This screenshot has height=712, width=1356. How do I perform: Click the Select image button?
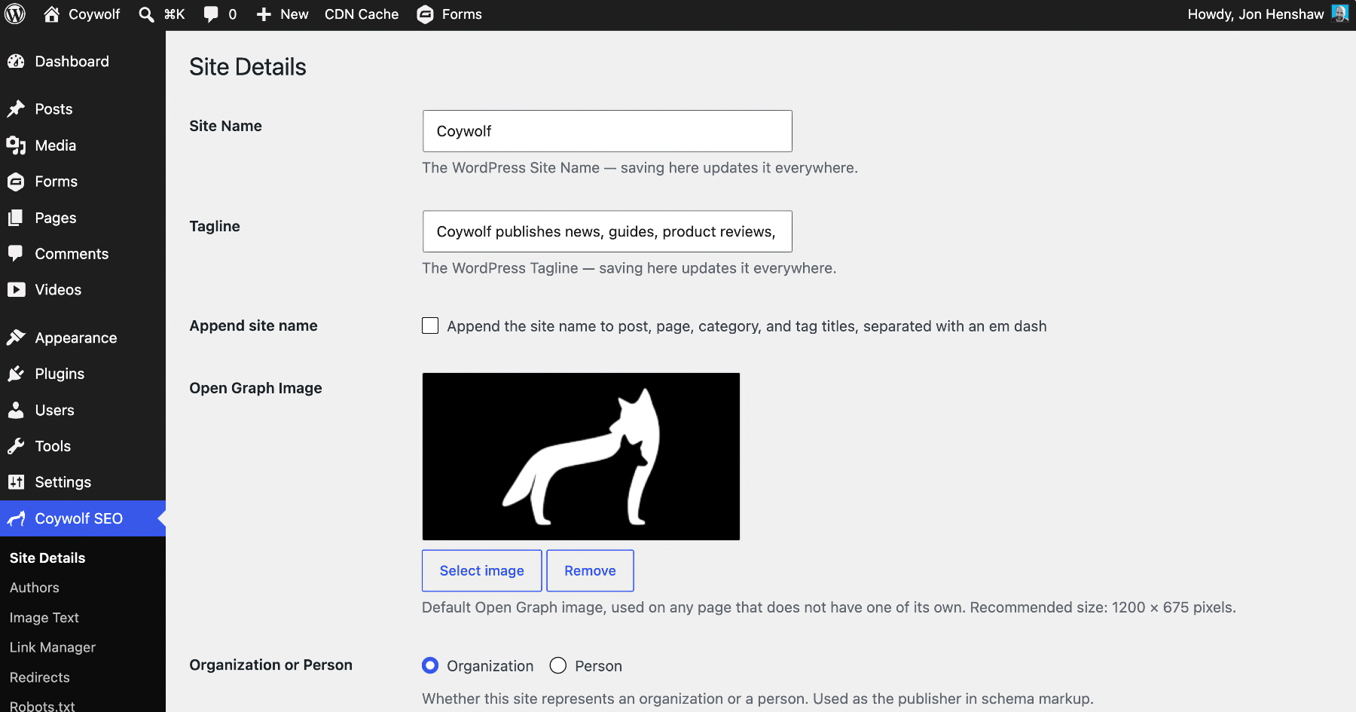point(482,570)
